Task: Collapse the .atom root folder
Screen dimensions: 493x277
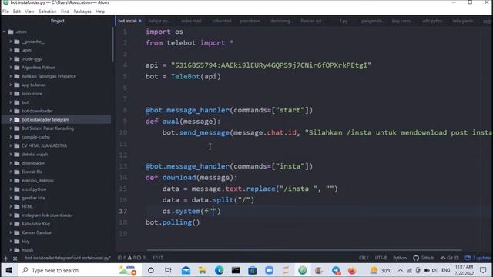Action: point(5,32)
